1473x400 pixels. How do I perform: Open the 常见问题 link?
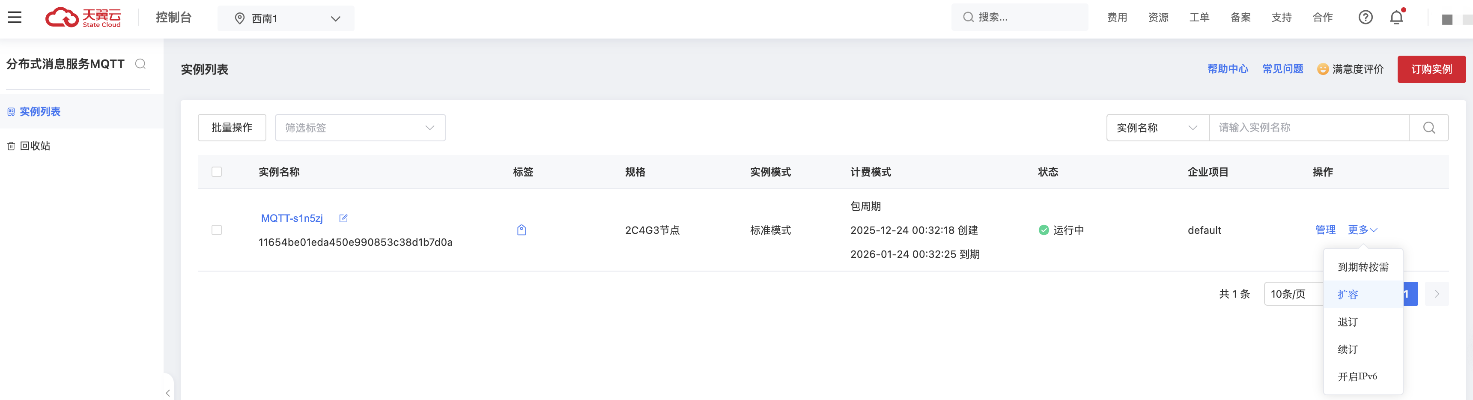pyautogui.click(x=1282, y=69)
